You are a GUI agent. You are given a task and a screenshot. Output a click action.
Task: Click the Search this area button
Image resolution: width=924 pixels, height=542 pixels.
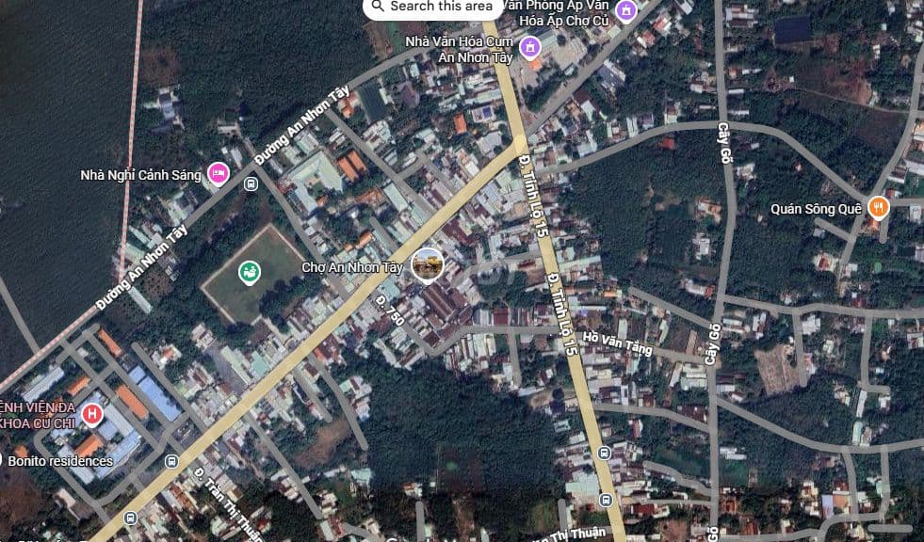(431, 8)
